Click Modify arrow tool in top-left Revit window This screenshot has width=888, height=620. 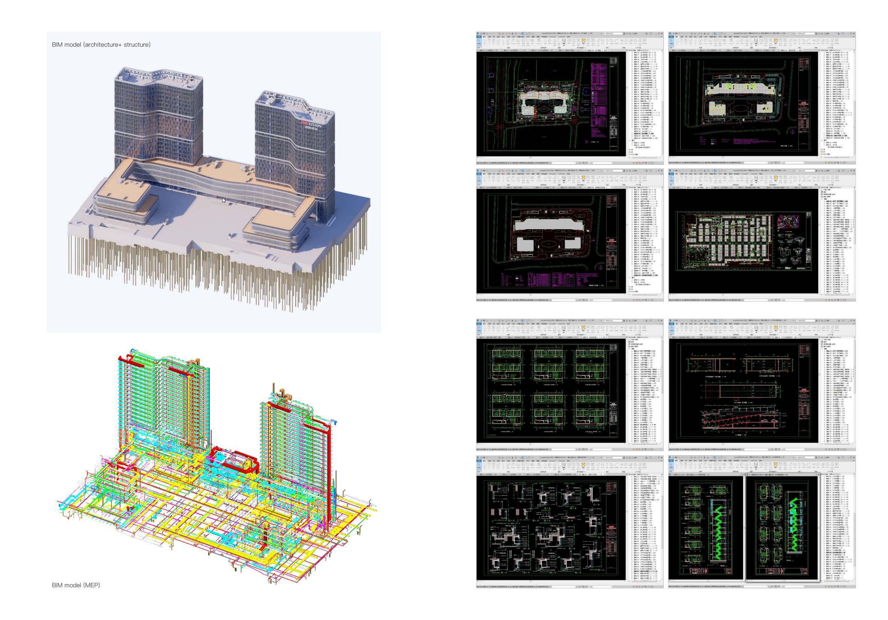(479, 41)
